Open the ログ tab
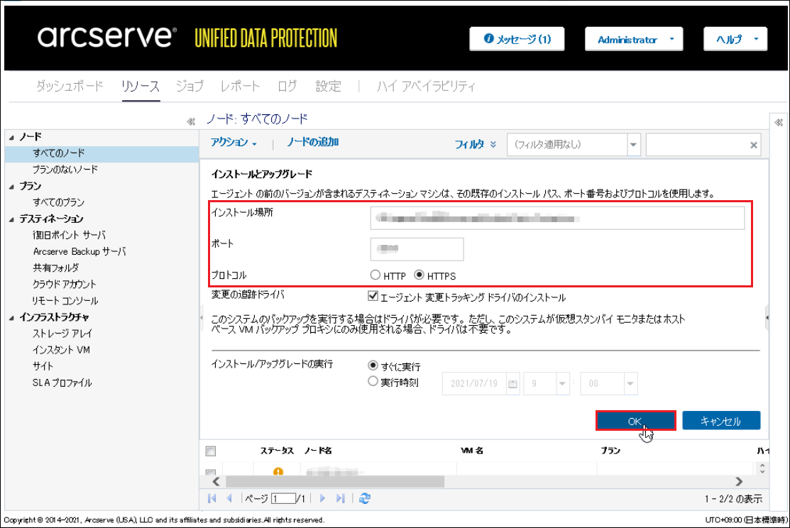The height and width of the screenshot is (528, 790). (287, 87)
